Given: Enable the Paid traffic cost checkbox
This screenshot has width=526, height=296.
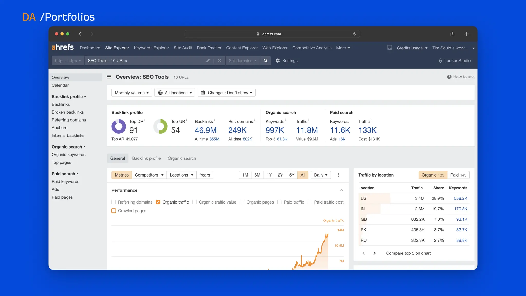Looking at the screenshot, I should [x=310, y=202].
